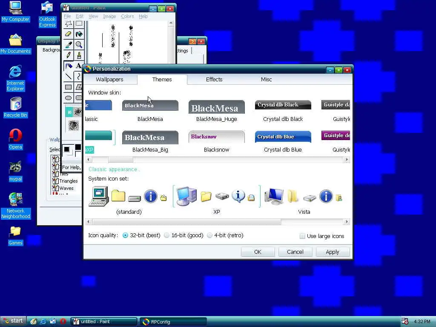Click the start button
Screen dimensions: 436x327
click(x=13, y=321)
